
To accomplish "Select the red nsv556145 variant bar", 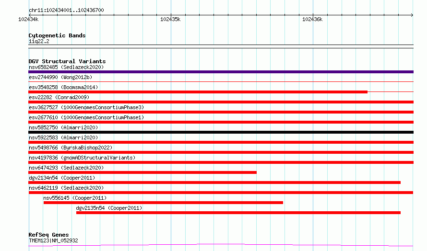I will point(163,203).
